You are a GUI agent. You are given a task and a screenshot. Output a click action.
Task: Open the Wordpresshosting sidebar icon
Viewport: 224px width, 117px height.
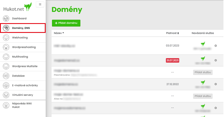coord(6,47)
